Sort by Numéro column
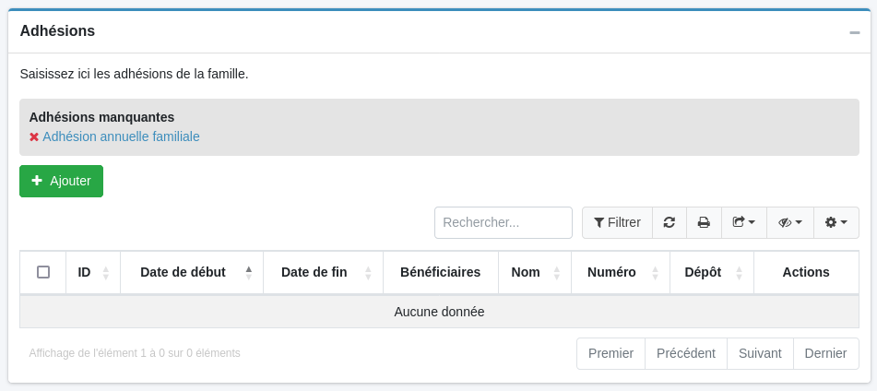The width and height of the screenshot is (877, 391). 621,272
